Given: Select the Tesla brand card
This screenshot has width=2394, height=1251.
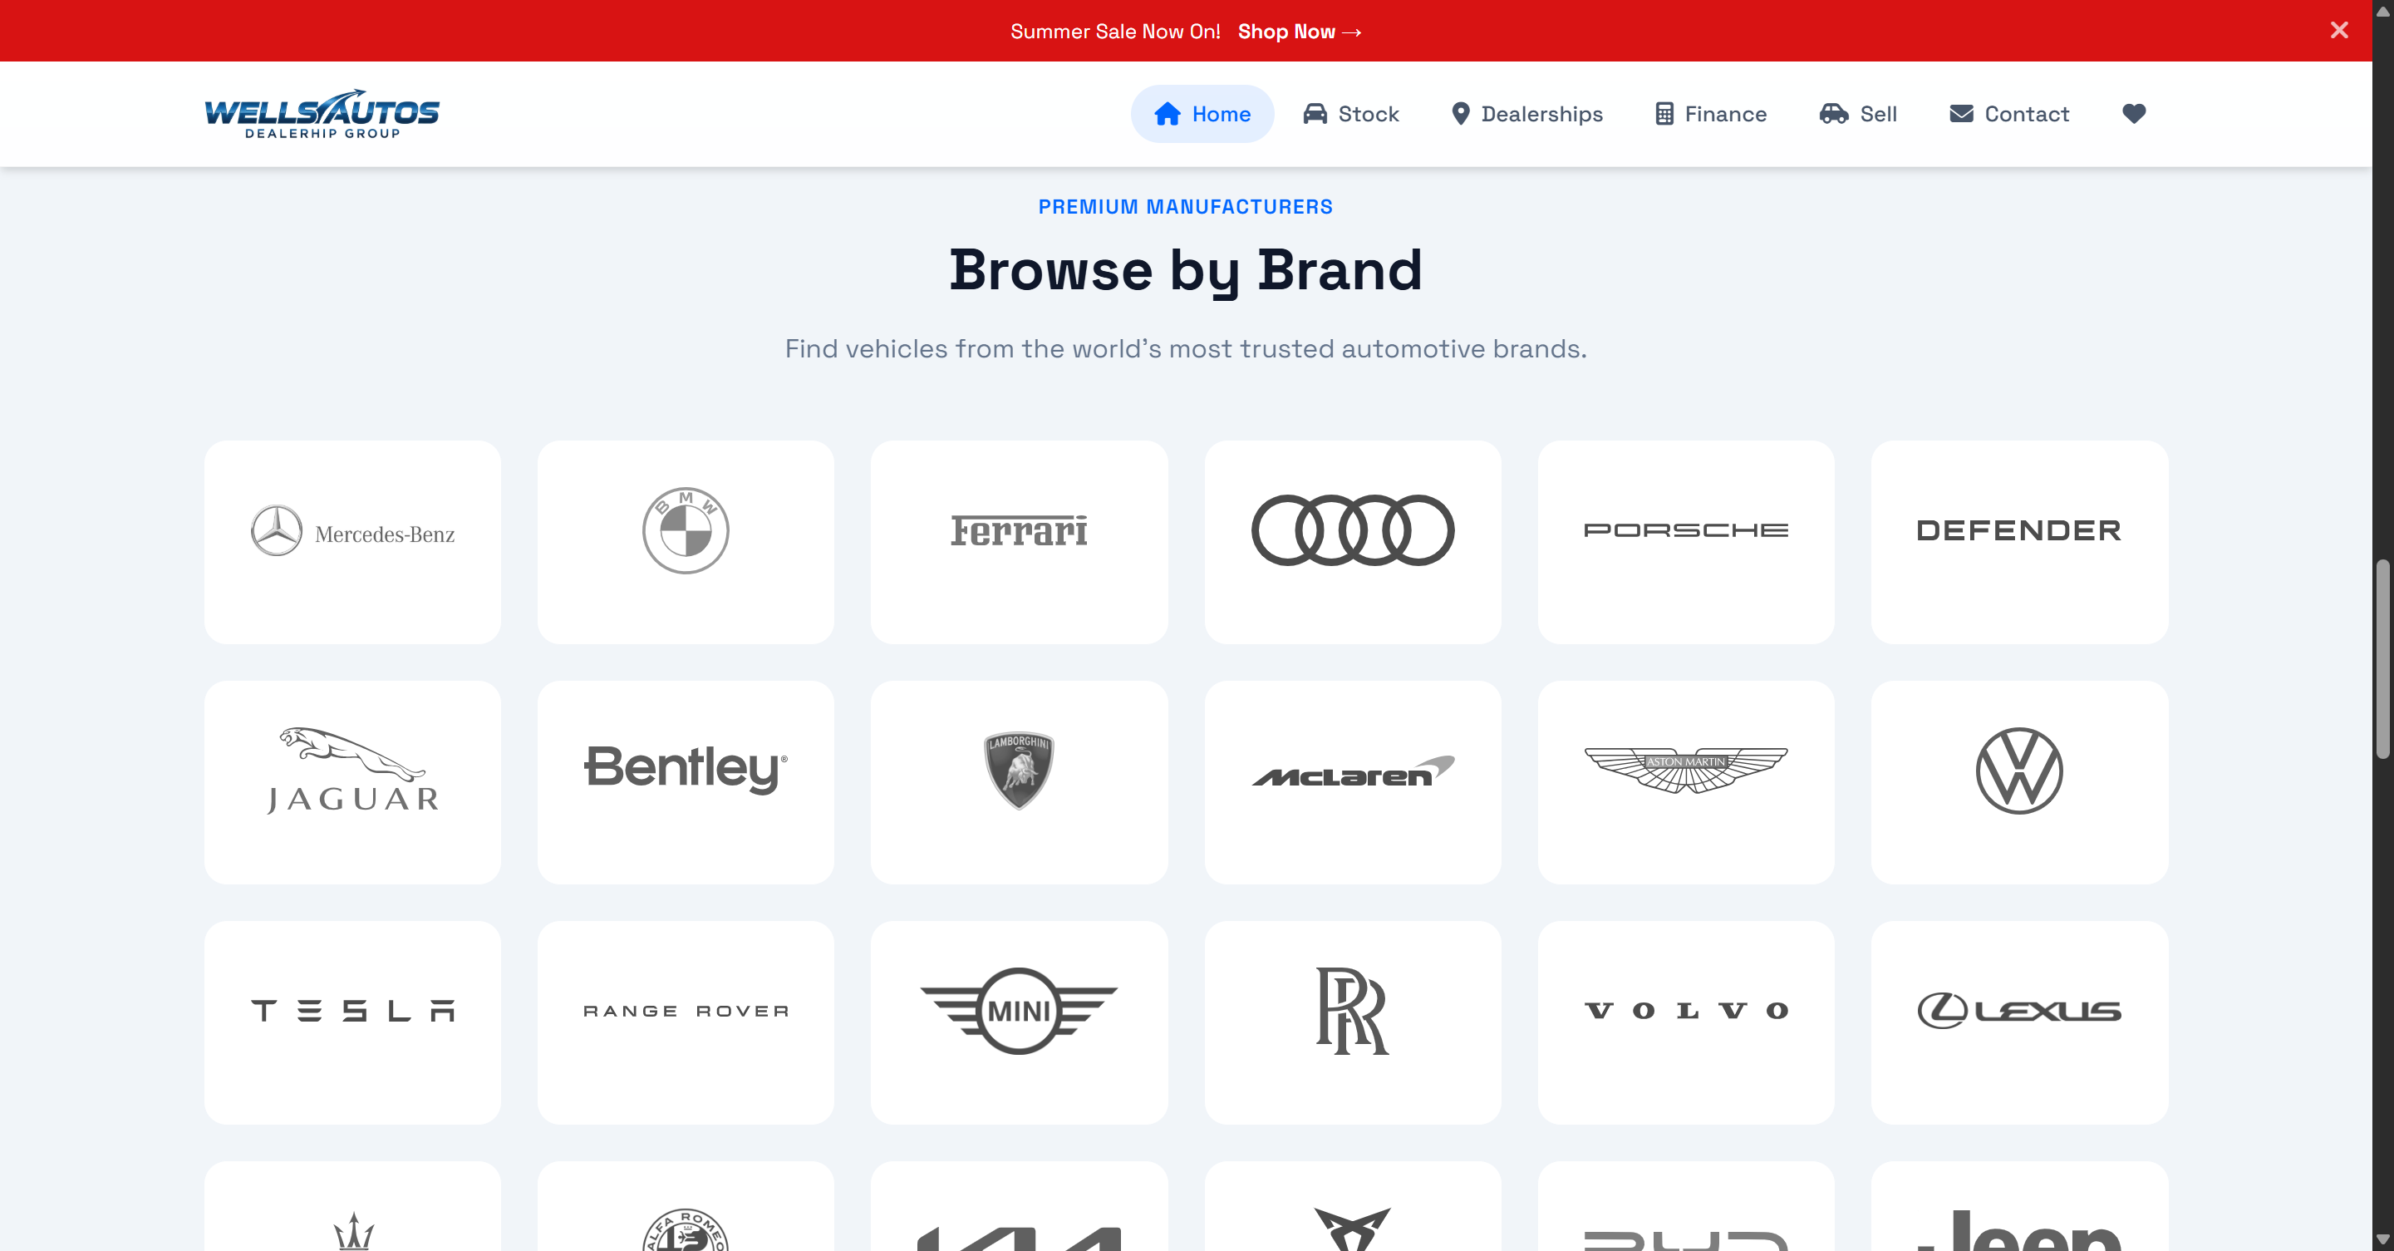Looking at the screenshot, I should (352, 1022).
